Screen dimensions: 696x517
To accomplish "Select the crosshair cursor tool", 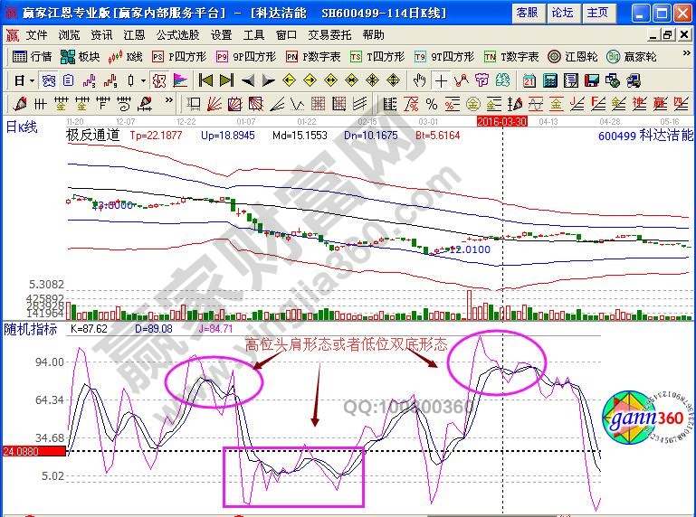I will (440, 80).
